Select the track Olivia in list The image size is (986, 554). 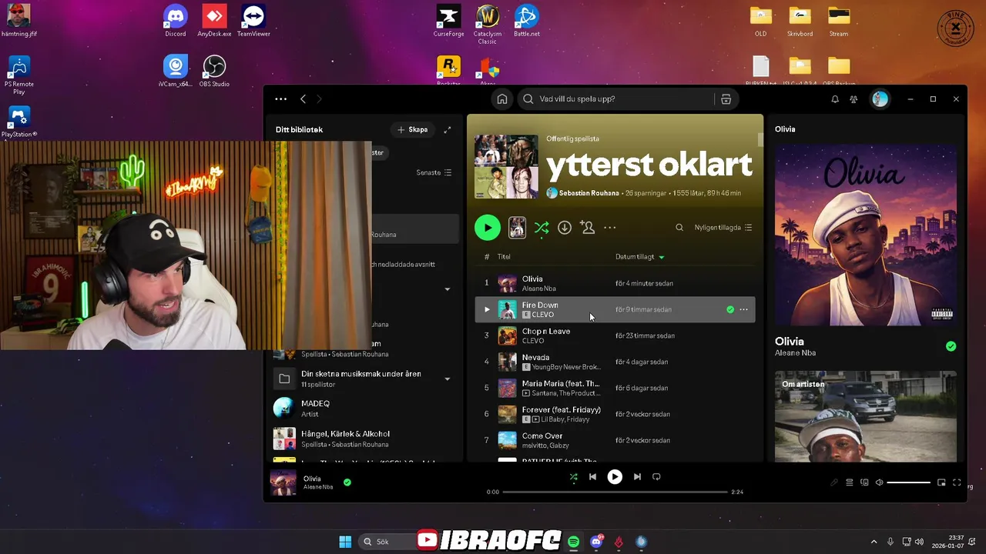click(x=615, y=283)
